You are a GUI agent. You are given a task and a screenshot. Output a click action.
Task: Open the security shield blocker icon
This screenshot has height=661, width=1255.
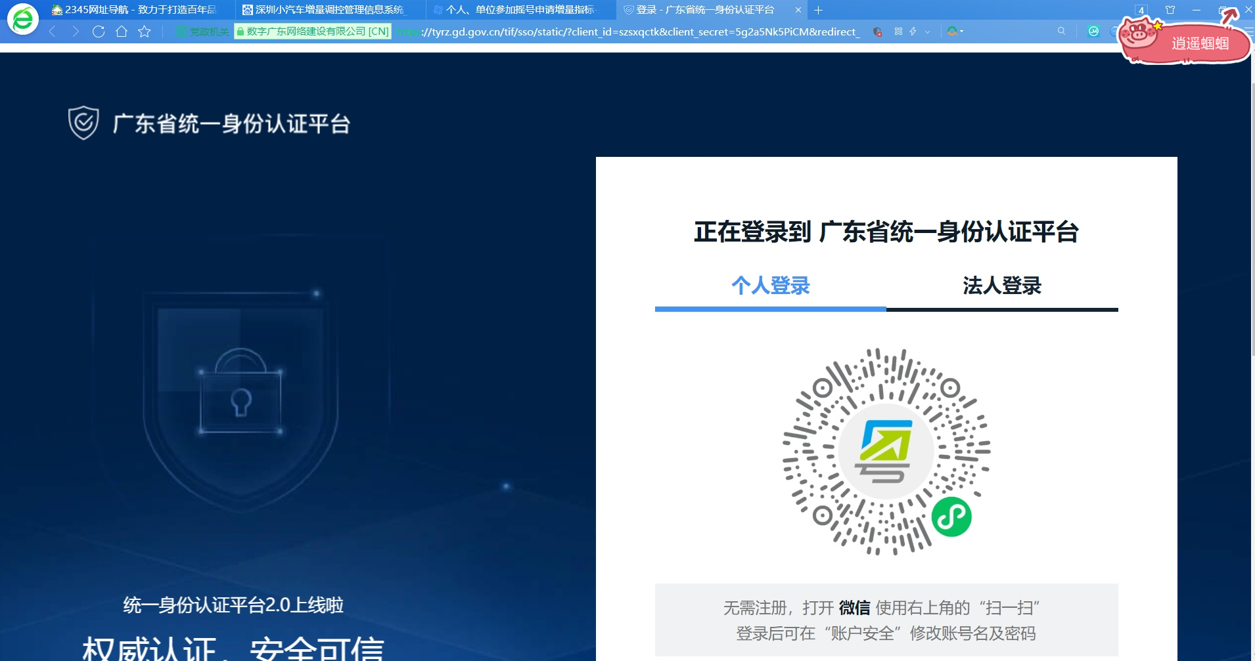pyautogui.click(x=877, y=32)
